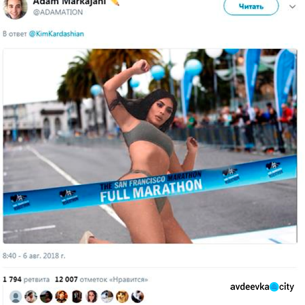This screenshot has width=305, height=305.
Task: Open the @KimKardashian mention link
Action: [56, 34]
